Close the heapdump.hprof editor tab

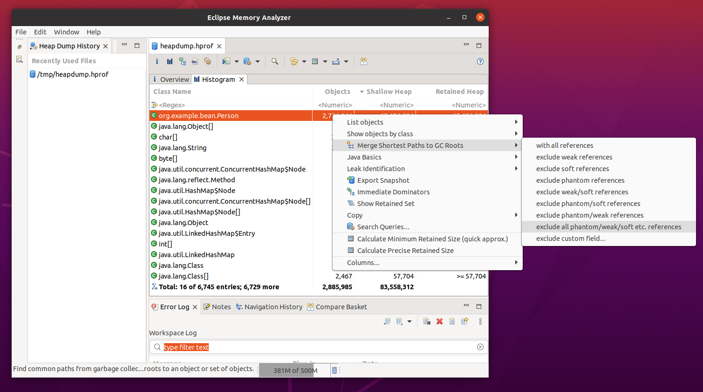point(219,46)
